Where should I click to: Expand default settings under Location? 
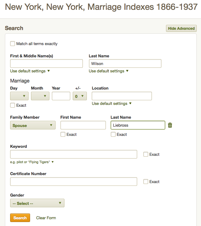coord(111,103)
